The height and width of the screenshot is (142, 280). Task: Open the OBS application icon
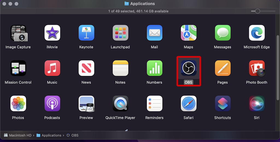click(x=188, y=68)
